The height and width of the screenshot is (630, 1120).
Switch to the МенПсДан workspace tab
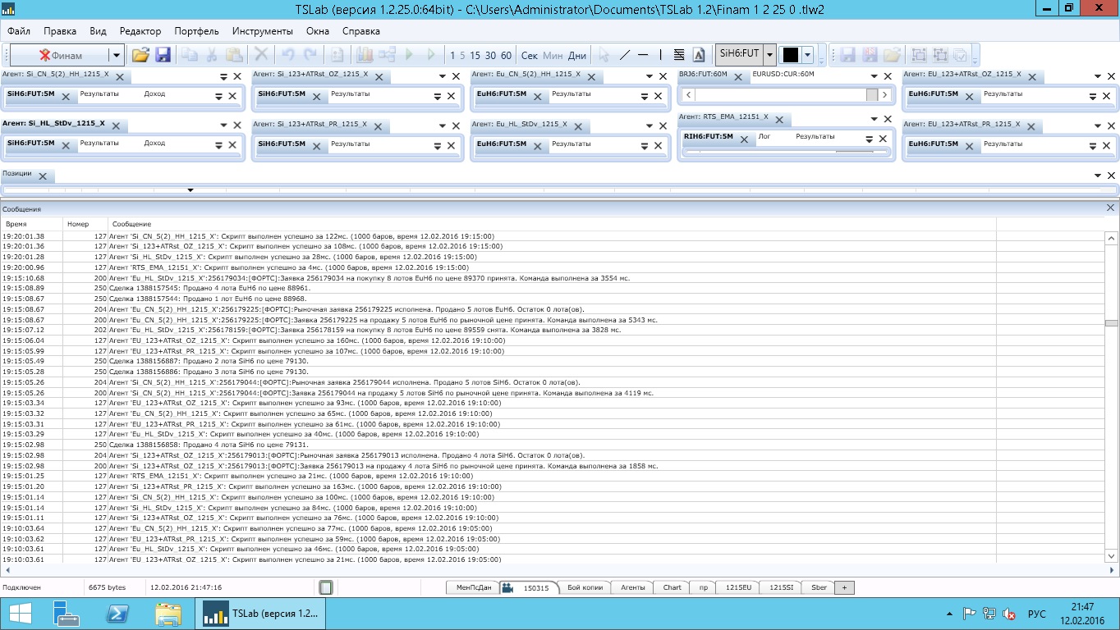pos(474,587)
